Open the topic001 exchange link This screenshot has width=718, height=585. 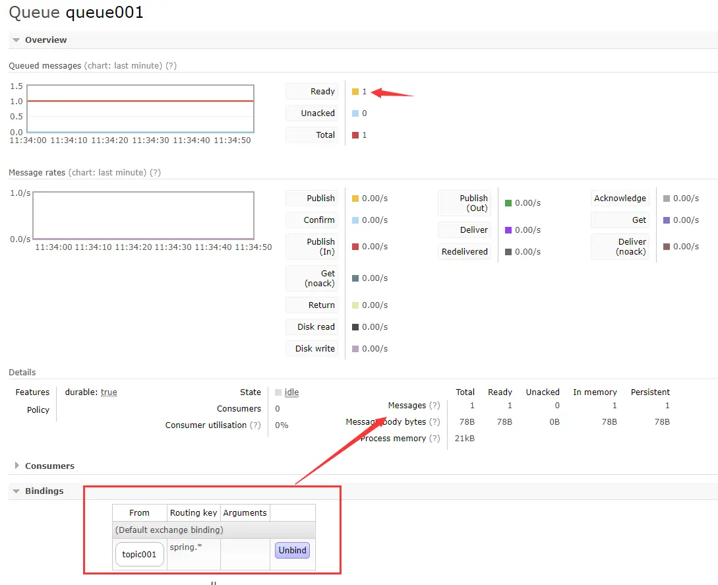pyautogui.click(x=139, y=554)
